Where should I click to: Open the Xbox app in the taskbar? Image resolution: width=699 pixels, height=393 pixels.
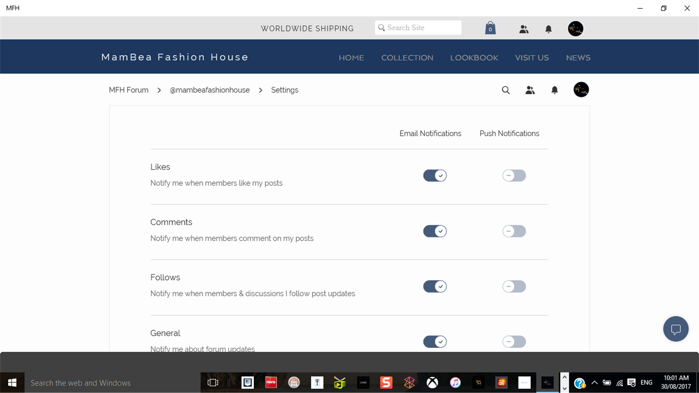click(432, 382)
